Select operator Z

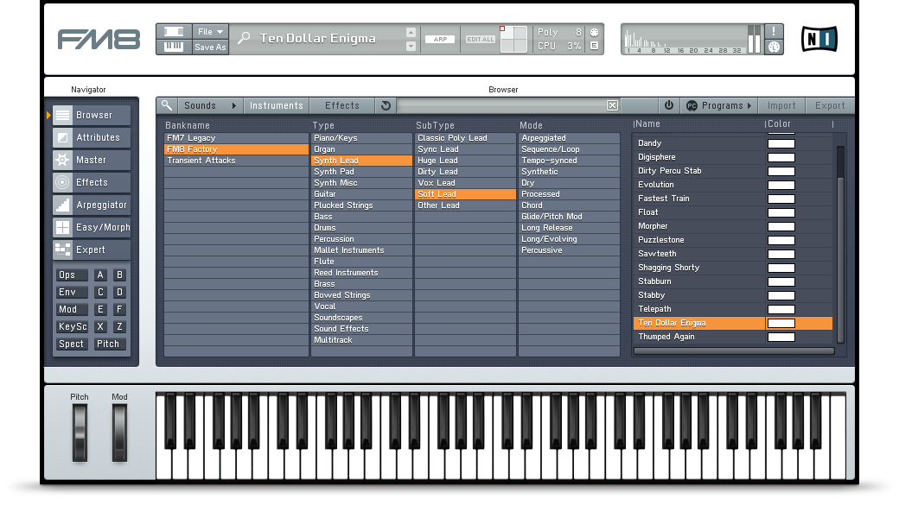click(120, 326)
